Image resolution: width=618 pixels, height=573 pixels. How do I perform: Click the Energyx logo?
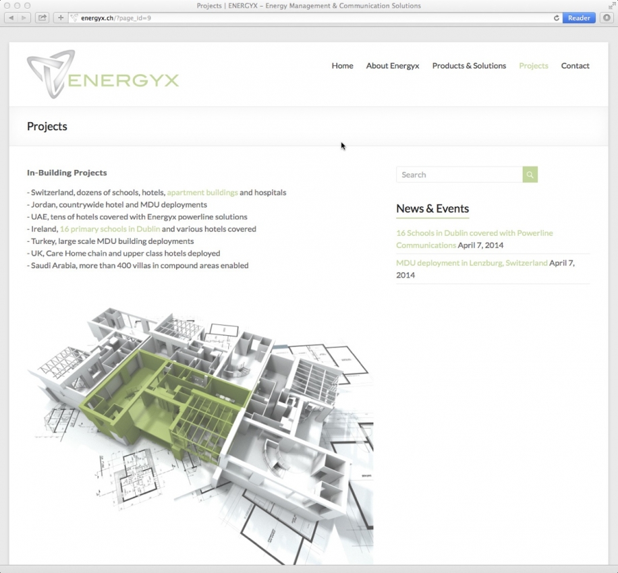(x=103, y=74)
